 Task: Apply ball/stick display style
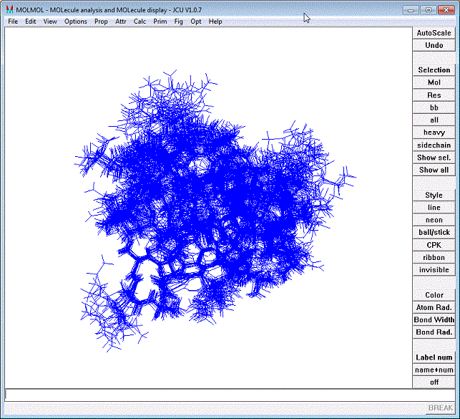point(434,232)
